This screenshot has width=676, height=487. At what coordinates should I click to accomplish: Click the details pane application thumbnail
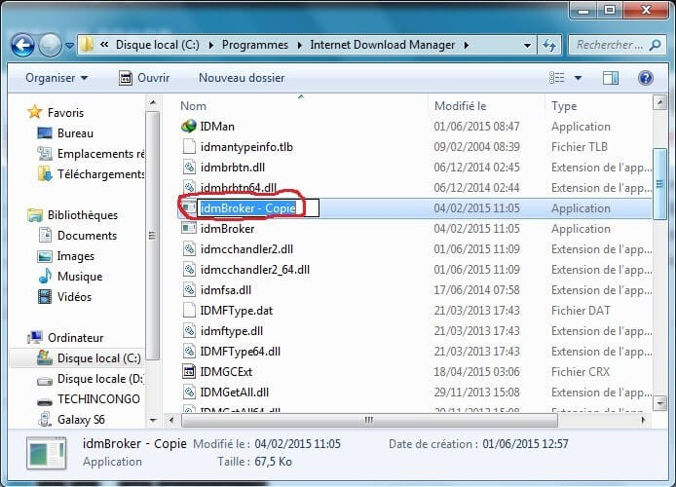(x=47, y=453)
